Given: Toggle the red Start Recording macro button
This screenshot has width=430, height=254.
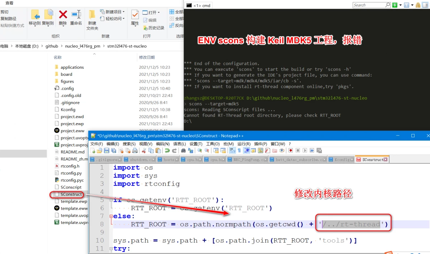Looking at the screenshot, I should coord(291,151).
